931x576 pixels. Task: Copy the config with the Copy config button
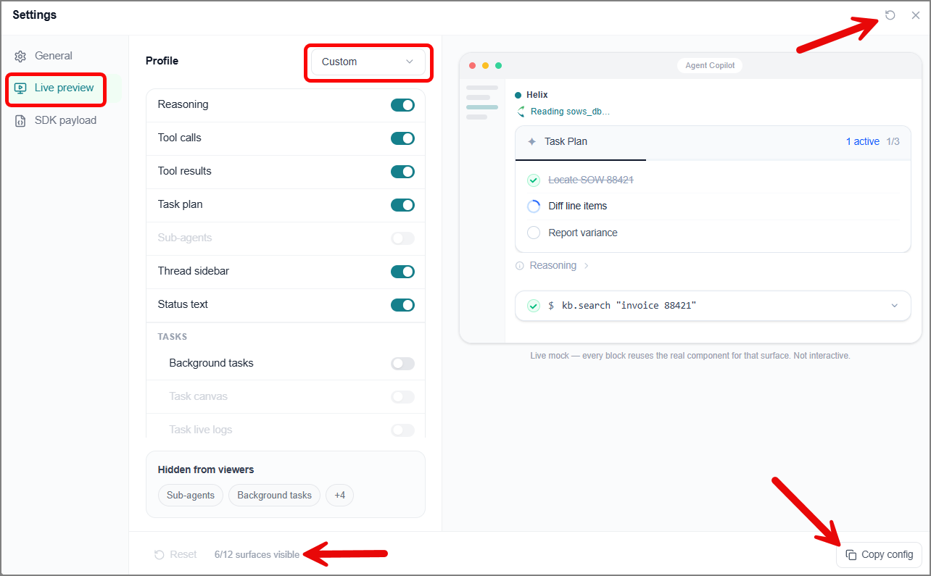[x=879, y=554]
